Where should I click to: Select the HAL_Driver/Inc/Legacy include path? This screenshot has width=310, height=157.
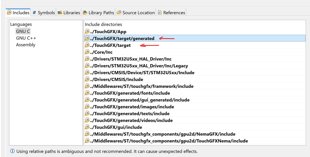(x=195, y=66)
